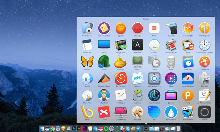220x132 pixels.
Task: Launch PDF Squeezer
Action: coord(171,45)
